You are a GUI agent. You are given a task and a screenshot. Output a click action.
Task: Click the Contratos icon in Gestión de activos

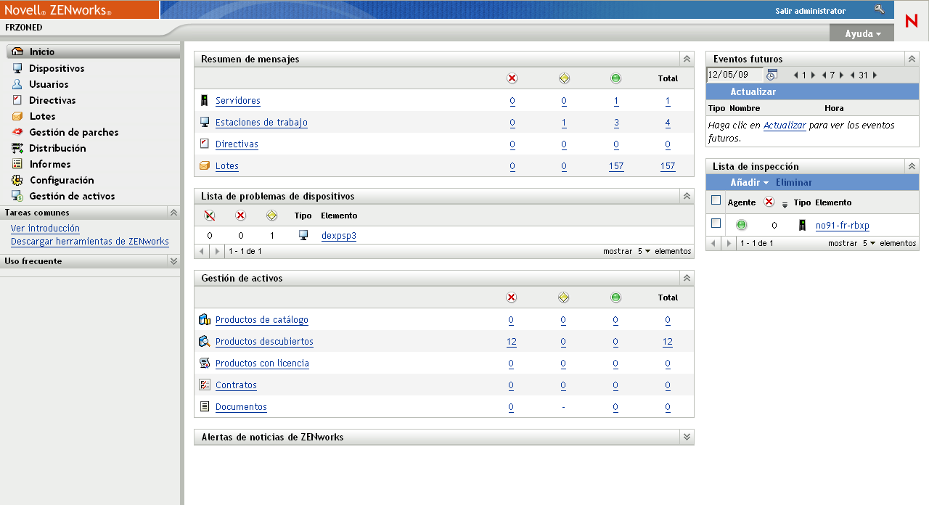click(205, 385)
